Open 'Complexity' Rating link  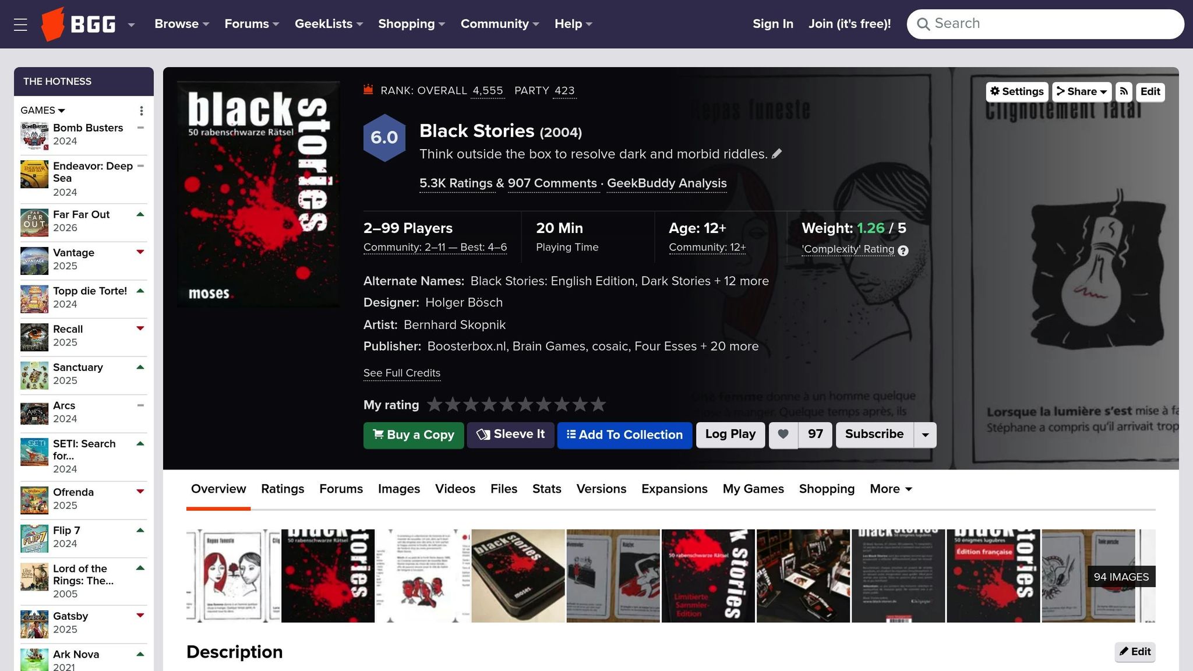click(848, 249)
